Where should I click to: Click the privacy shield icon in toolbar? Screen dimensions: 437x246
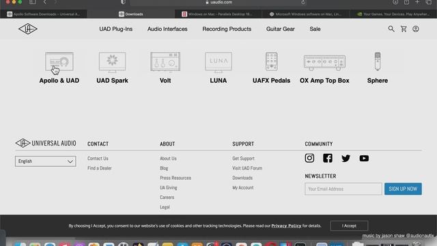pos(123,2)
